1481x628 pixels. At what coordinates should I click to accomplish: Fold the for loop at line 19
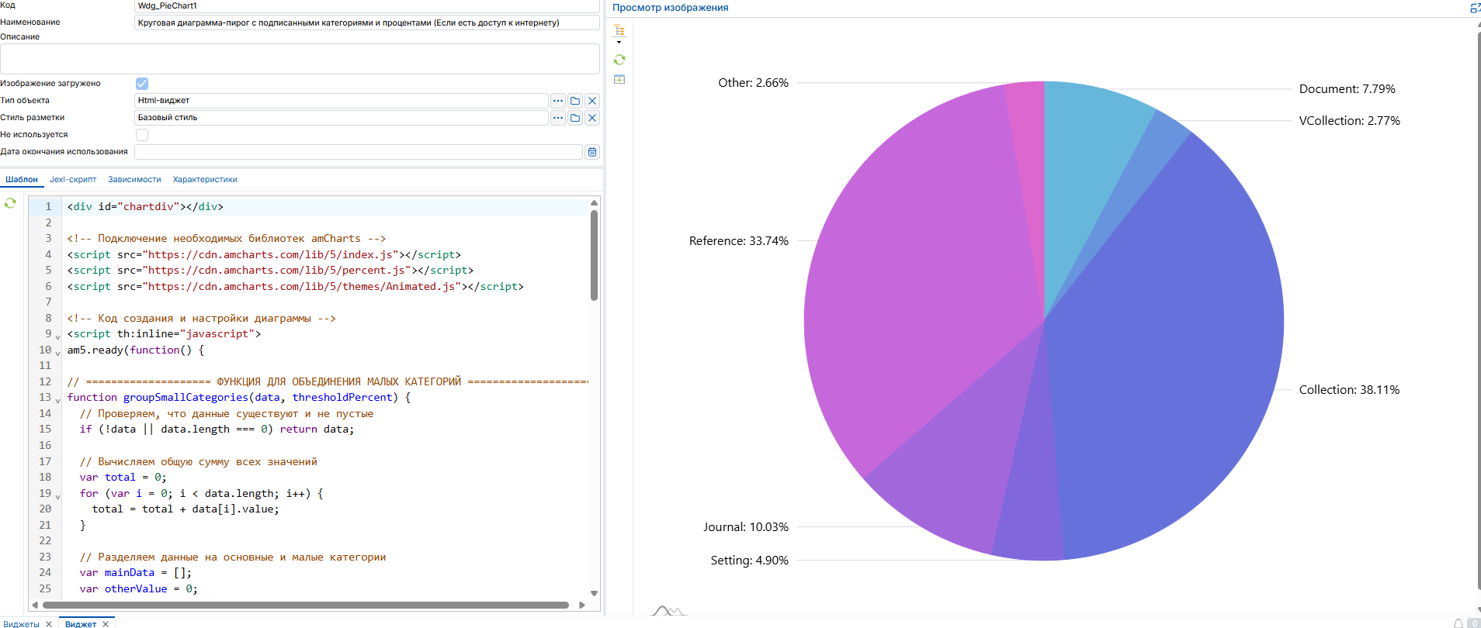click(57, 496)
